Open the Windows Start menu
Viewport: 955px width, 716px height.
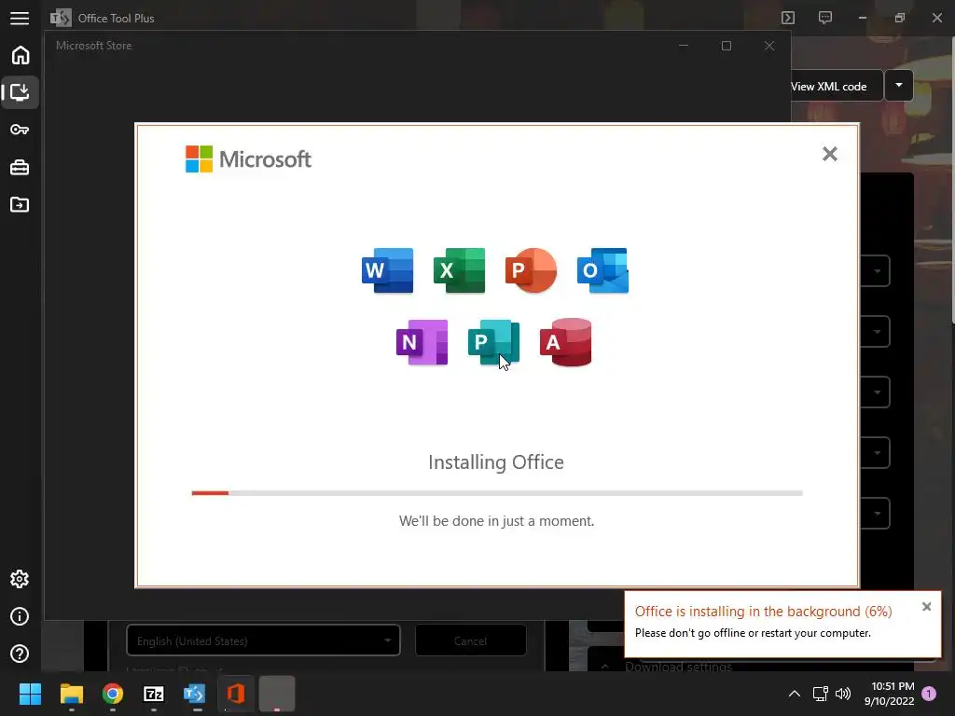coord(30,694)
